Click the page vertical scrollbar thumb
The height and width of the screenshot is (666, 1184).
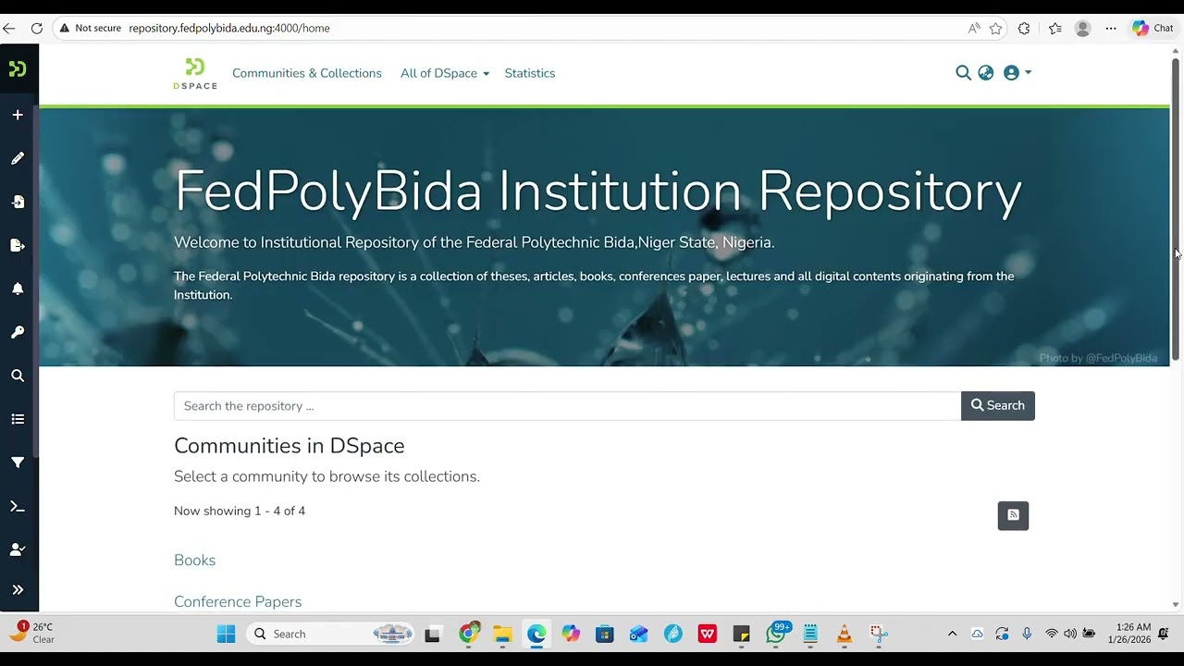click(x=1176, y=208)
